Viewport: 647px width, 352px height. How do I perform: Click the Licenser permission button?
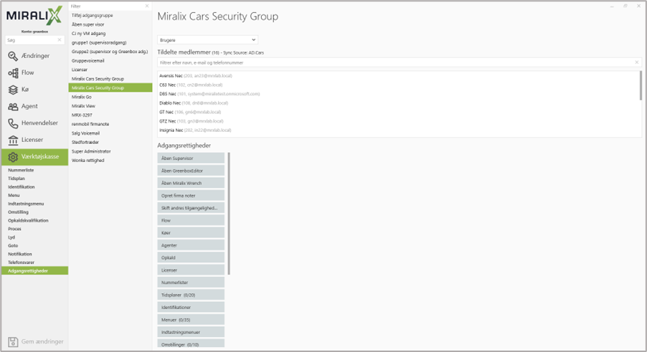click(191, 270)
